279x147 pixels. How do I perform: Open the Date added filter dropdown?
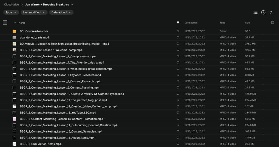(x=61, y=12)
